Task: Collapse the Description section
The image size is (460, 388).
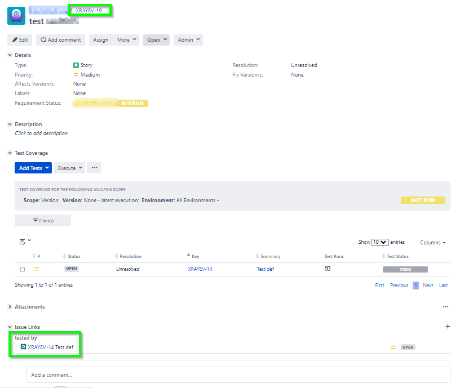Action: pos(10,124)
